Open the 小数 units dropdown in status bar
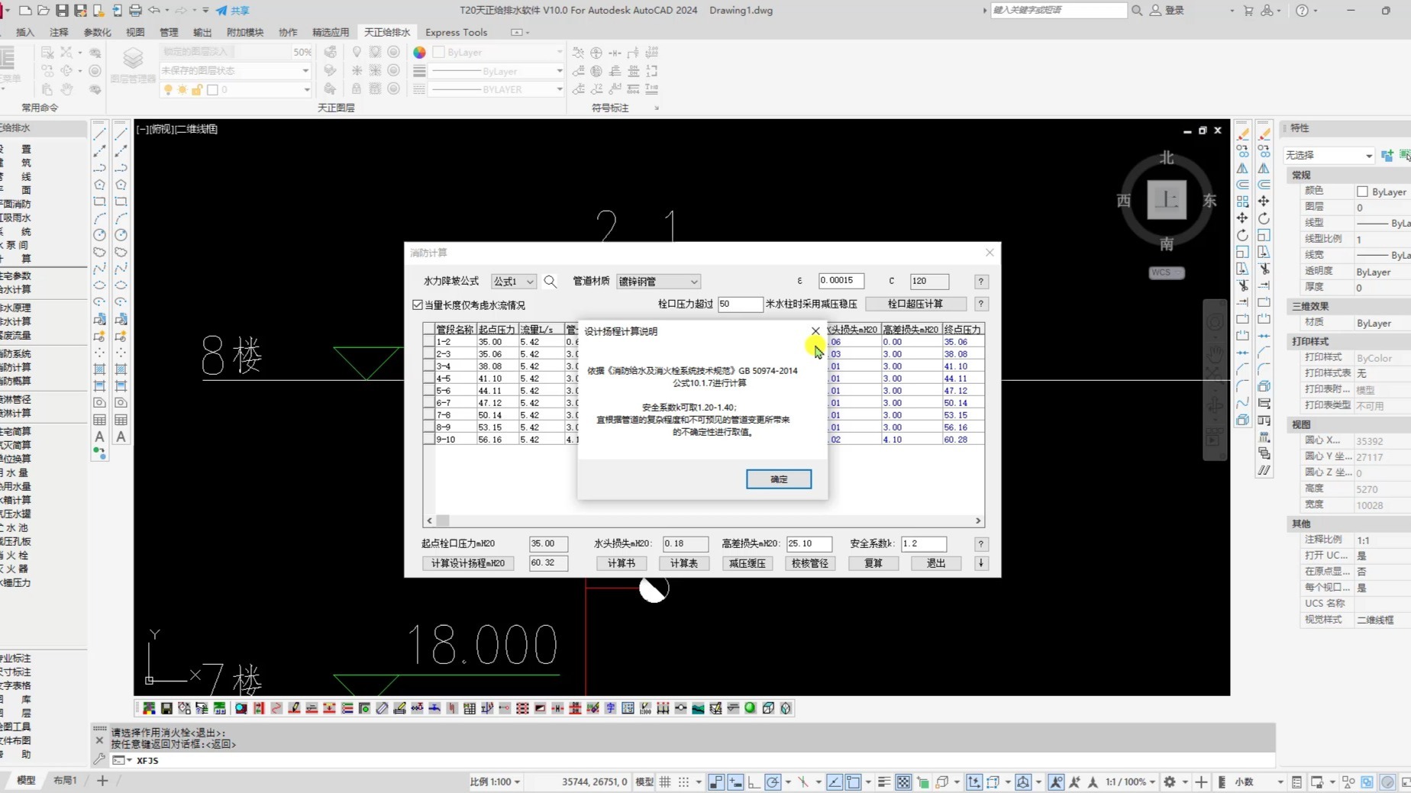The image size is (1411, 793). [1259, 782]
